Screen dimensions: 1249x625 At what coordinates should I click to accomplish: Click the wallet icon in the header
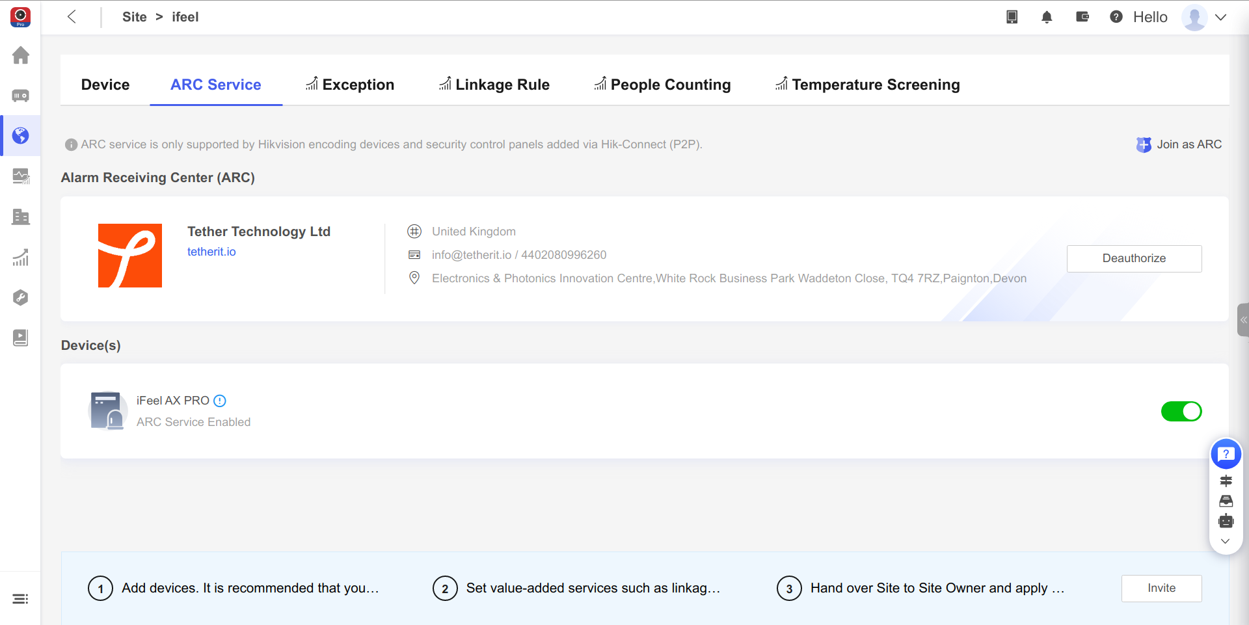tap(1082, 17)
